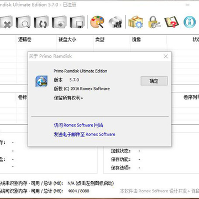Viewport: 199px width, 199px height.
Task: Click the 版权 (C) 2016 Romex Software text
Action: [x=82, y=88]
